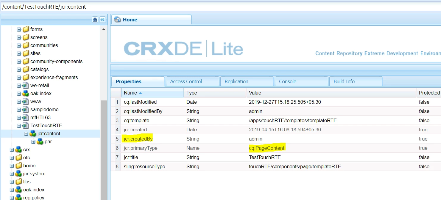Viewport: 441px width, 200px height.
Task: Click the value touchRTE/components/page/templateRTE
Action: pos(295,166)
